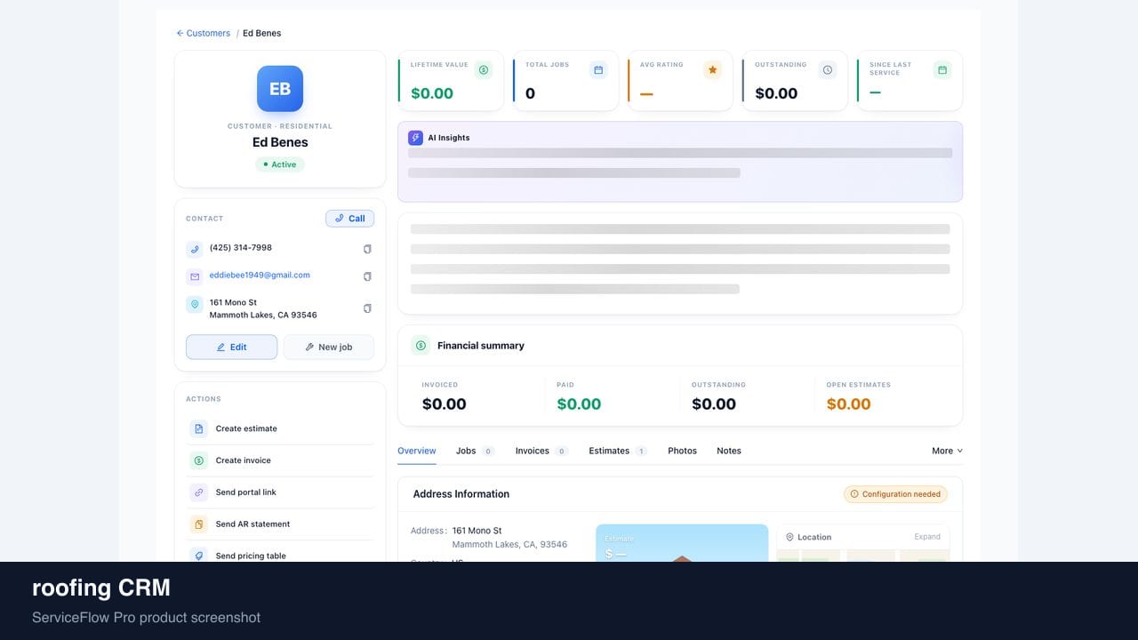Expand the Location map panel
Screen dimensions: 1138x640
pos(927,537)
